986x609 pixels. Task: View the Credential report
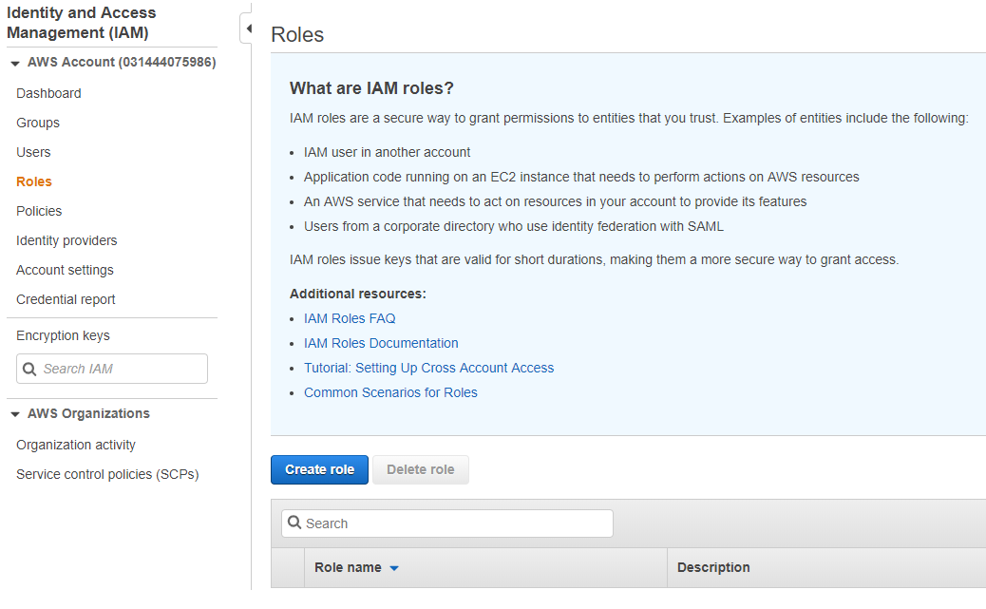pyautogui.click(x=66, y=299)
